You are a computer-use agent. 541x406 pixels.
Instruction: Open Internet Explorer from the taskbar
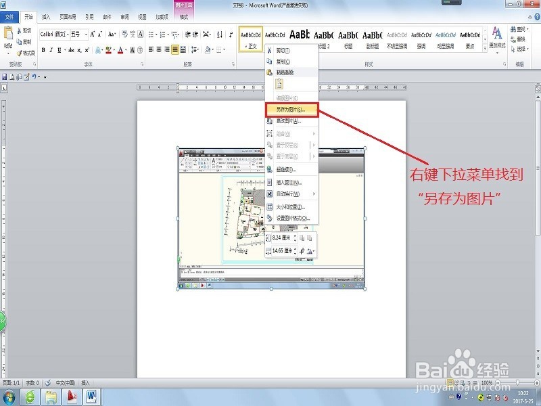[30, 397]
